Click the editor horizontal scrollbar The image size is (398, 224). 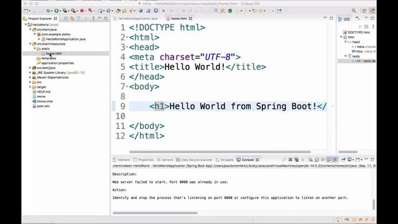click(220, 152)
